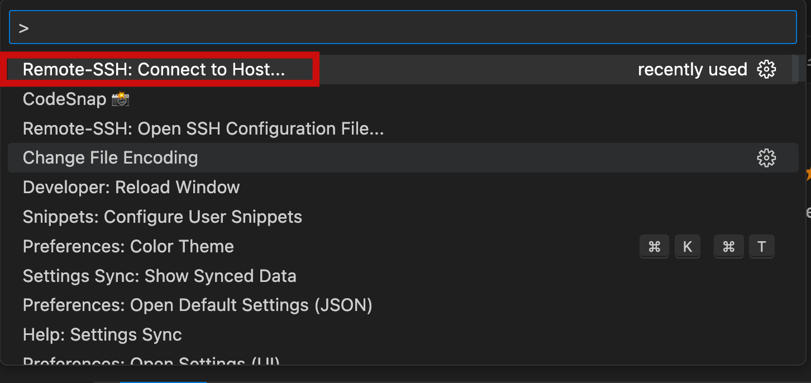811x383 pixels.
Task: Select Help: Settings Sync command
Action: (x=403, y=336)
